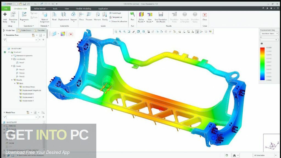Collapse the Loads tree node
This screenshot has height=158, width=281.
point(12,66)
